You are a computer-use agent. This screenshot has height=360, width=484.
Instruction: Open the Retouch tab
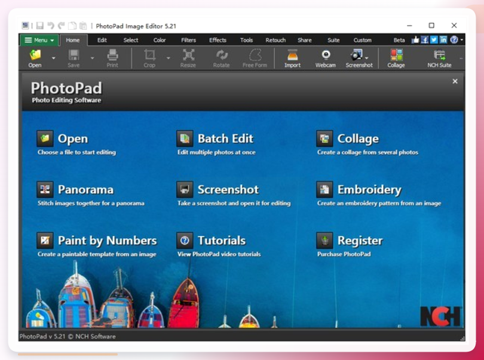click(x=275, y=40)
